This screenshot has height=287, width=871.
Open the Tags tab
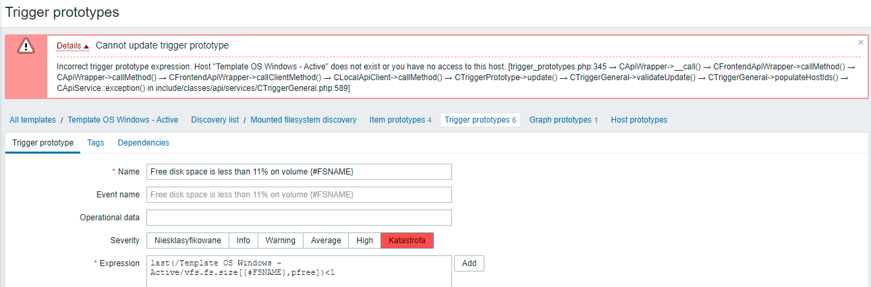coord(96,143)
